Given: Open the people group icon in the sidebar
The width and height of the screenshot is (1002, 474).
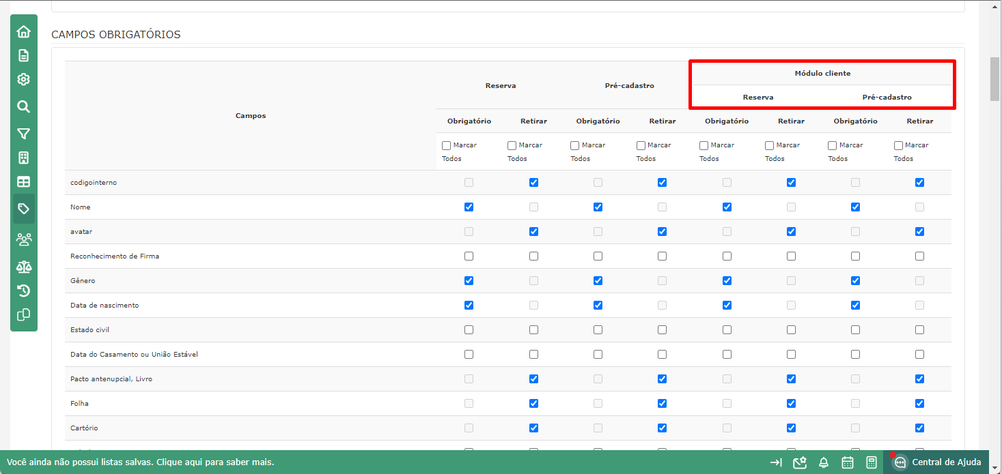Looking at the screenshot, I should click(24, 239).
